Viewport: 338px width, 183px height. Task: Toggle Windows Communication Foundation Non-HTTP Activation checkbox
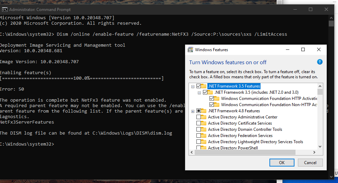pos(212,105)
